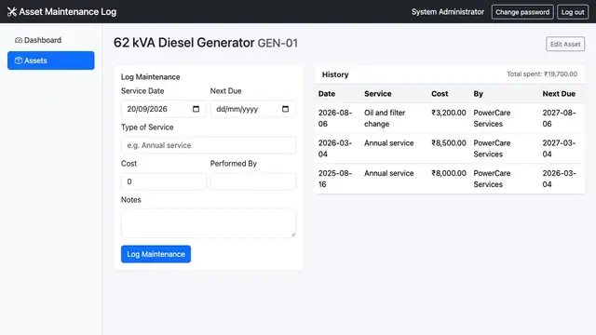Click the Notes label
The image size is (596, 335).
pos(130,200)
